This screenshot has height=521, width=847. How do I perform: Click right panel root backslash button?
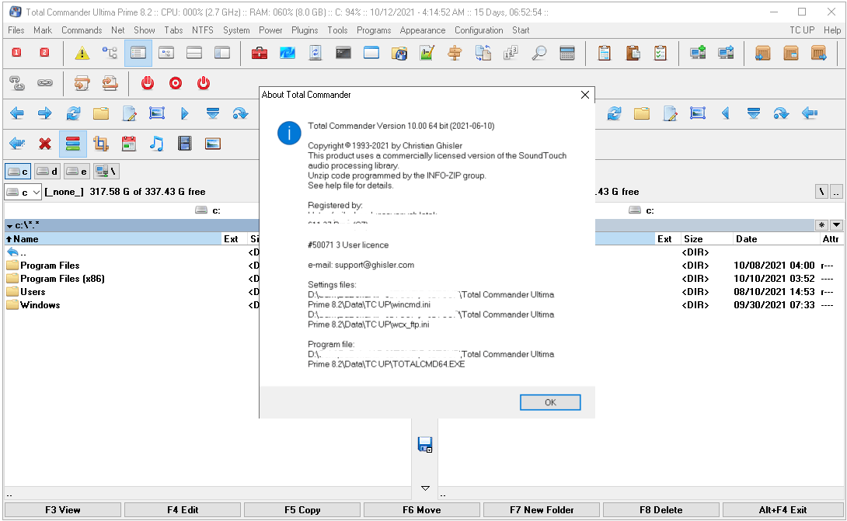tap(821, 192)
